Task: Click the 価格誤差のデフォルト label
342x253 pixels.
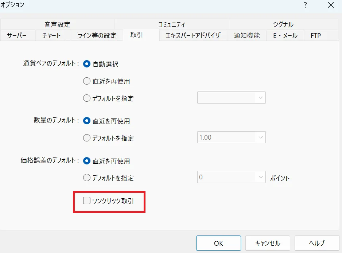Action: pyautogui.click(x=50, y=160)
